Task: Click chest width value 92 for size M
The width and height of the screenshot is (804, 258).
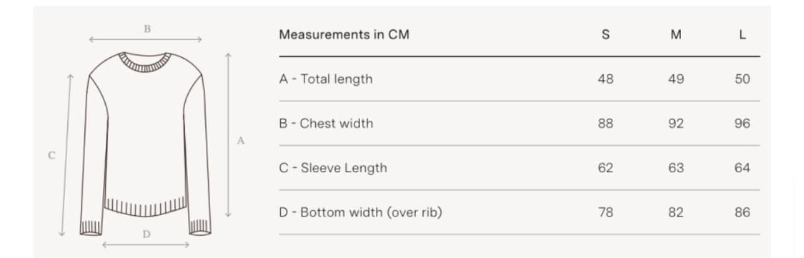Action: click(x=676, y=124)
